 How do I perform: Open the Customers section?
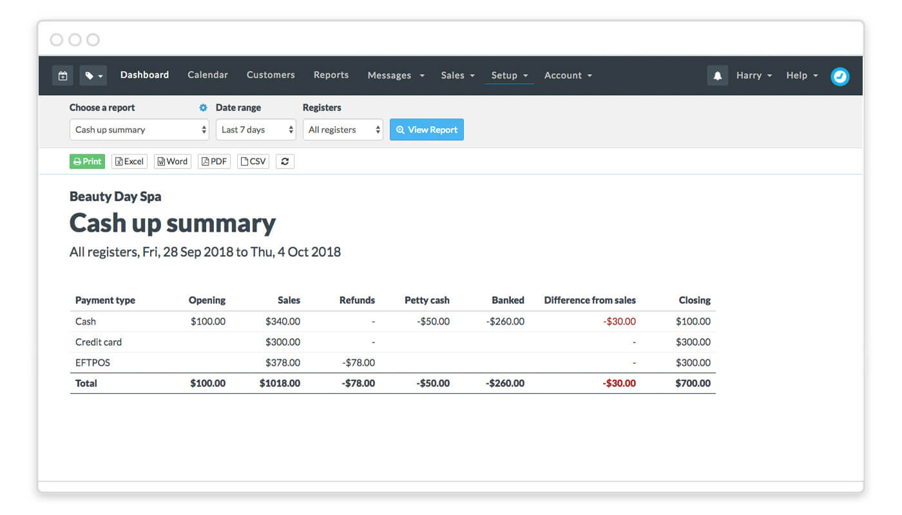[x=271, y=75]
